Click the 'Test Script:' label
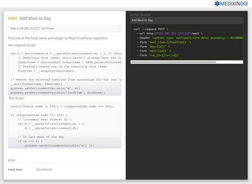 pyautogui.click(x=16, y=98)
